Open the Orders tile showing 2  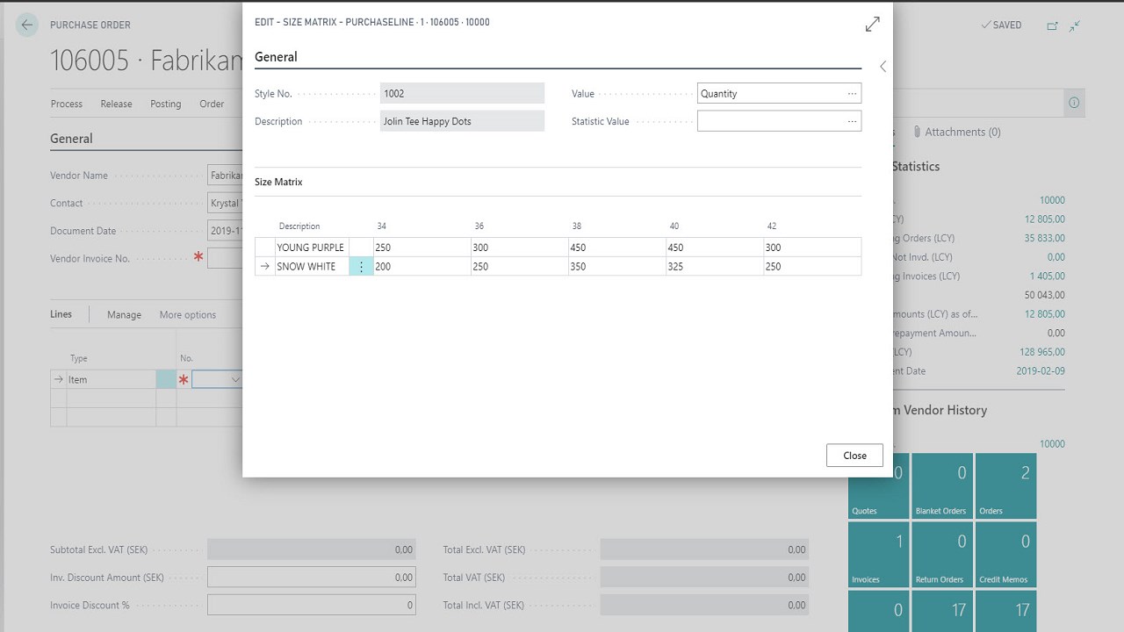pos(1005,485)
